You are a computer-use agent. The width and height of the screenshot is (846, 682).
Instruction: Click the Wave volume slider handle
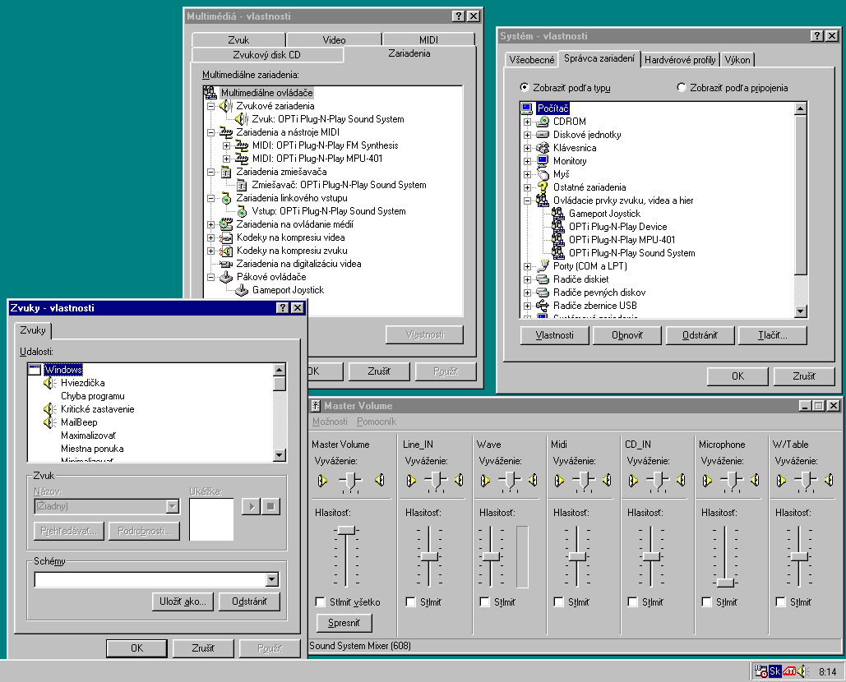491,556
